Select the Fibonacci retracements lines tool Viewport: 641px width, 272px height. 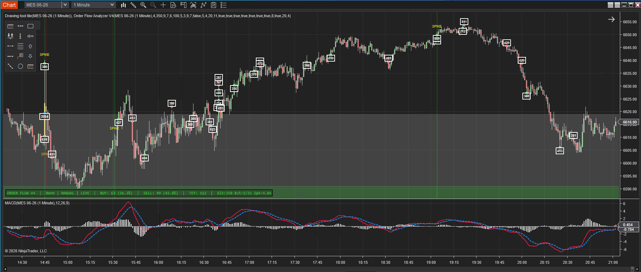point(20,46)
